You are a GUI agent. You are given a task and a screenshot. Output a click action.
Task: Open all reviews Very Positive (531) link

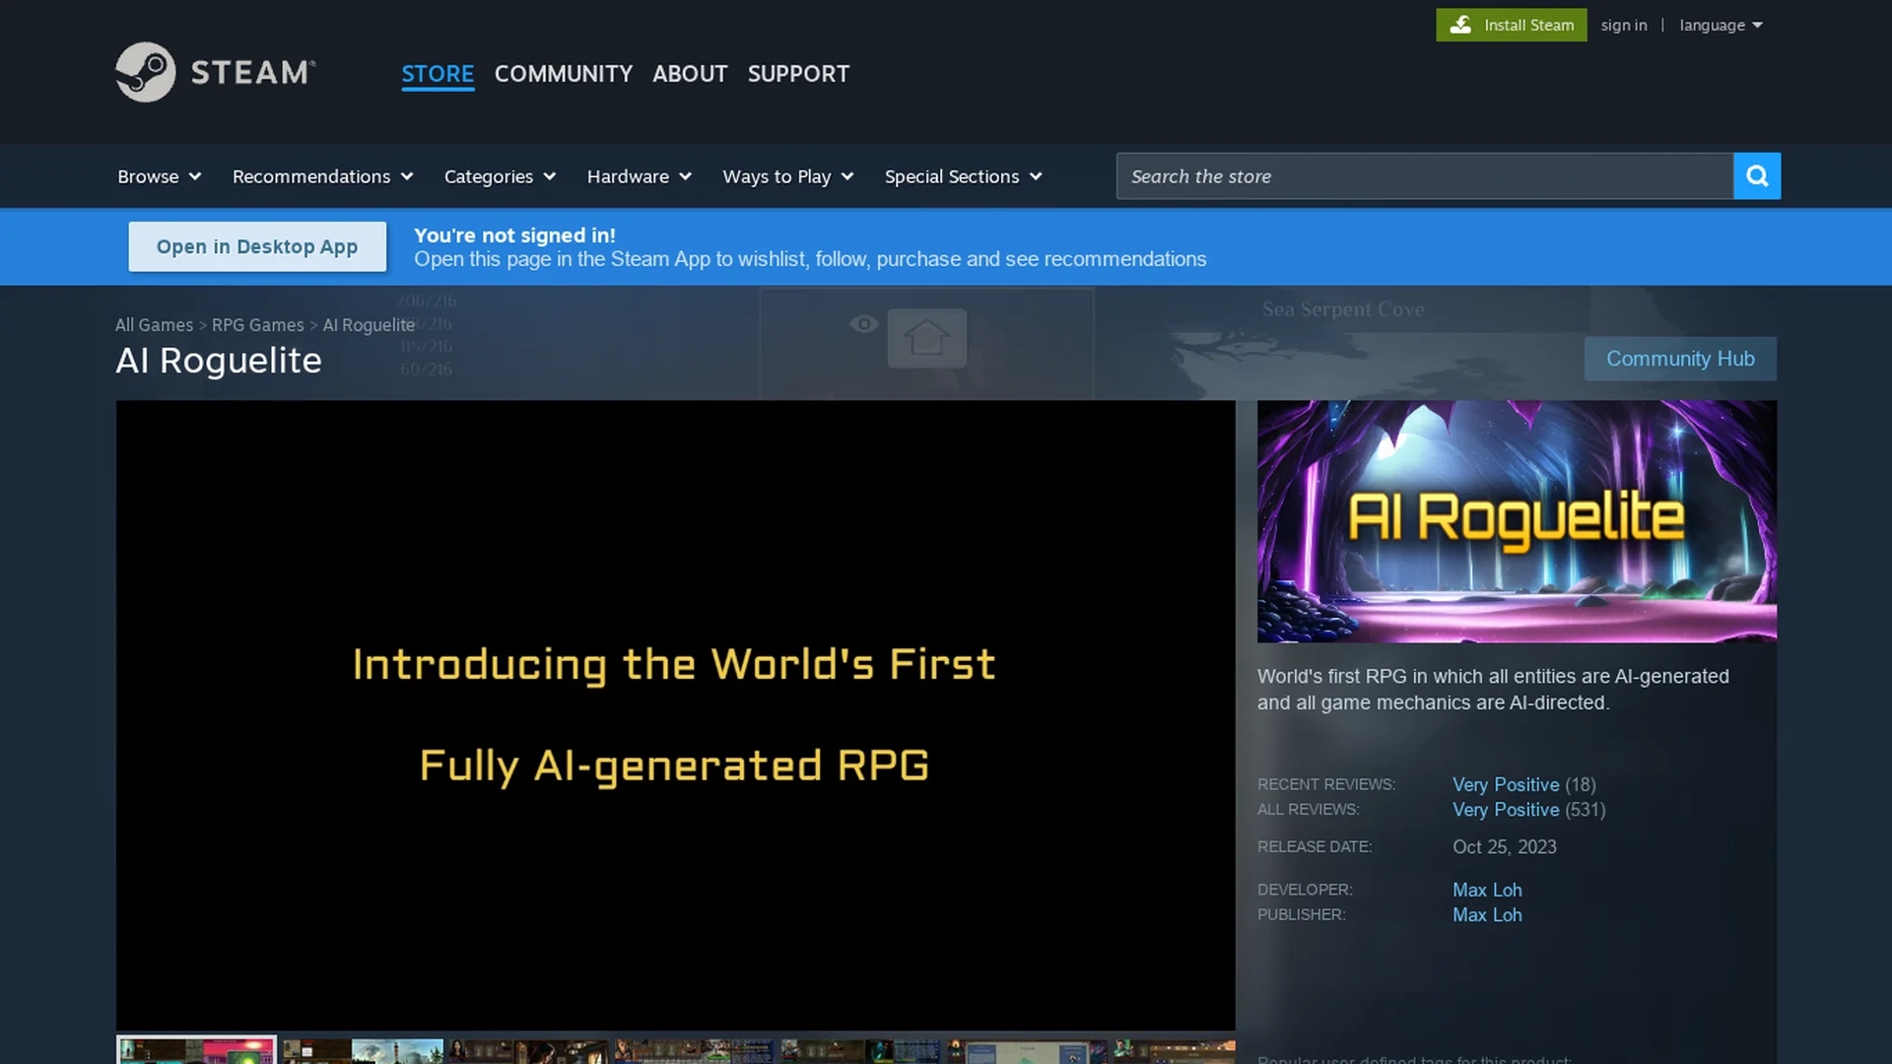tap(1528, 809)
